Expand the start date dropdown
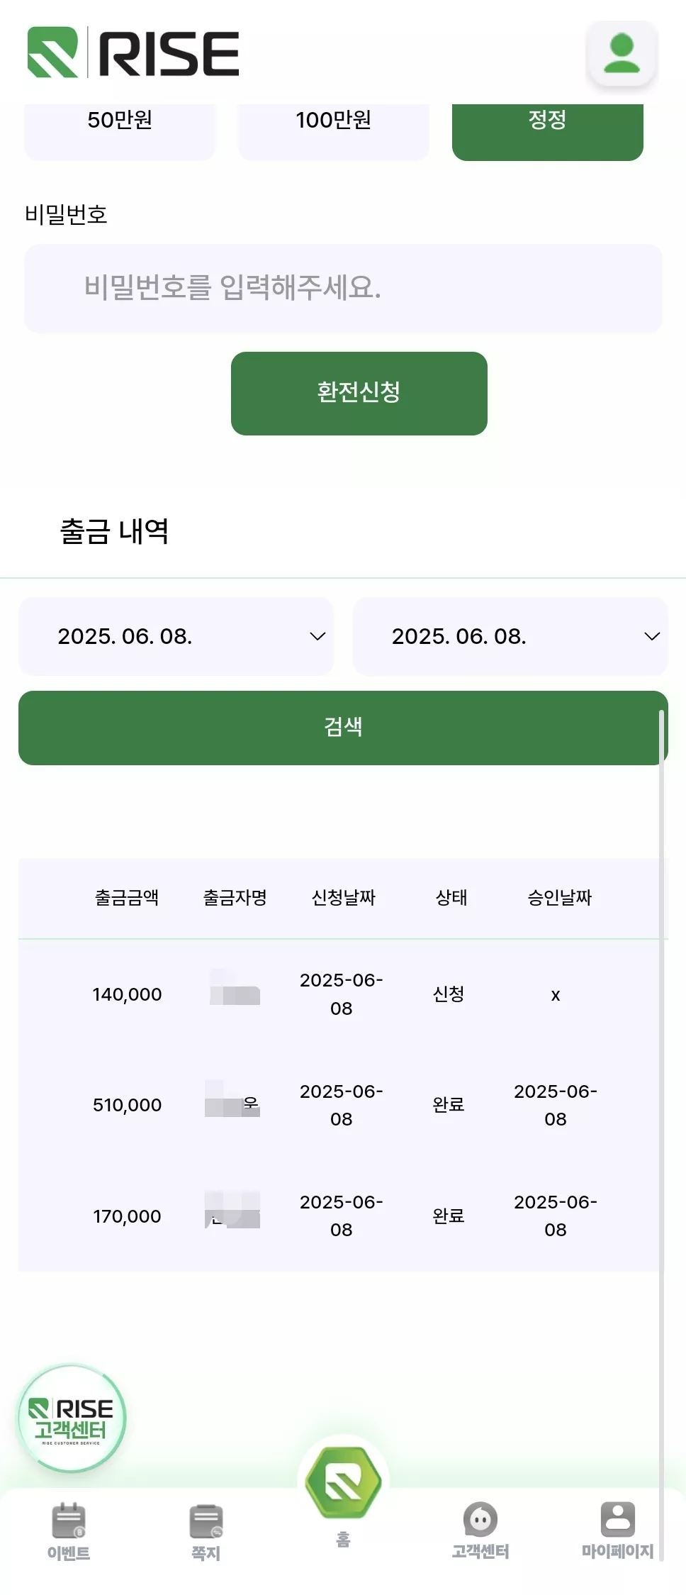686x1595 pixels. coord(176,636)
